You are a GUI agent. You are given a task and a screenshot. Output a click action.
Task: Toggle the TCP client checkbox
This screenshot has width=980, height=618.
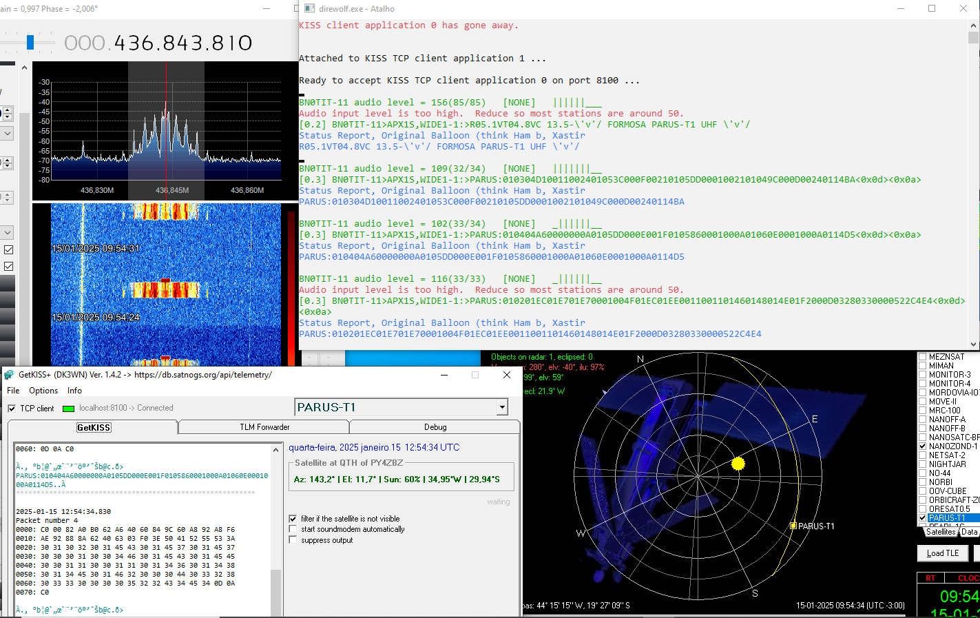[x=12, y=409]
